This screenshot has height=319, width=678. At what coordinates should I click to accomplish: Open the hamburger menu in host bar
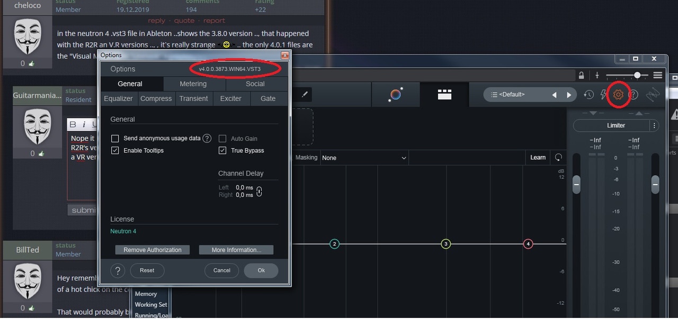(658, 75)
